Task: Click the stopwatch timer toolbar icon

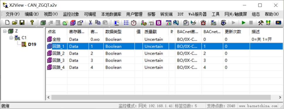Action: (134, 23)
